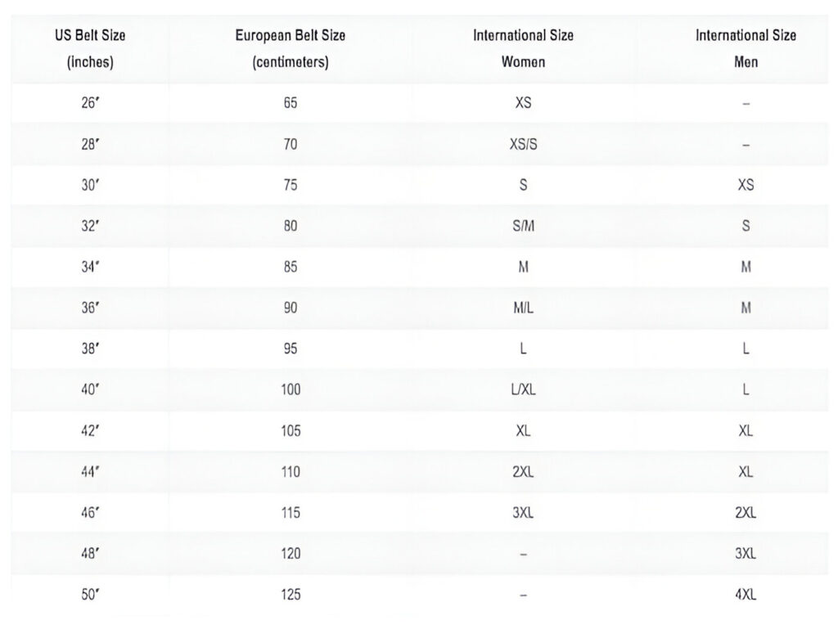
Task: Click the men's "XS" size cell
Action: (x=746, y=186)
